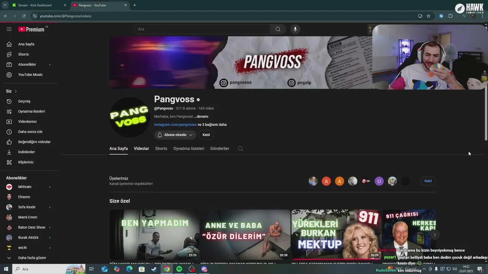This screenshot has height=274, width=488.
Task: Open the instagram.com/pangvosss link
Action: [x=175, y=125]
